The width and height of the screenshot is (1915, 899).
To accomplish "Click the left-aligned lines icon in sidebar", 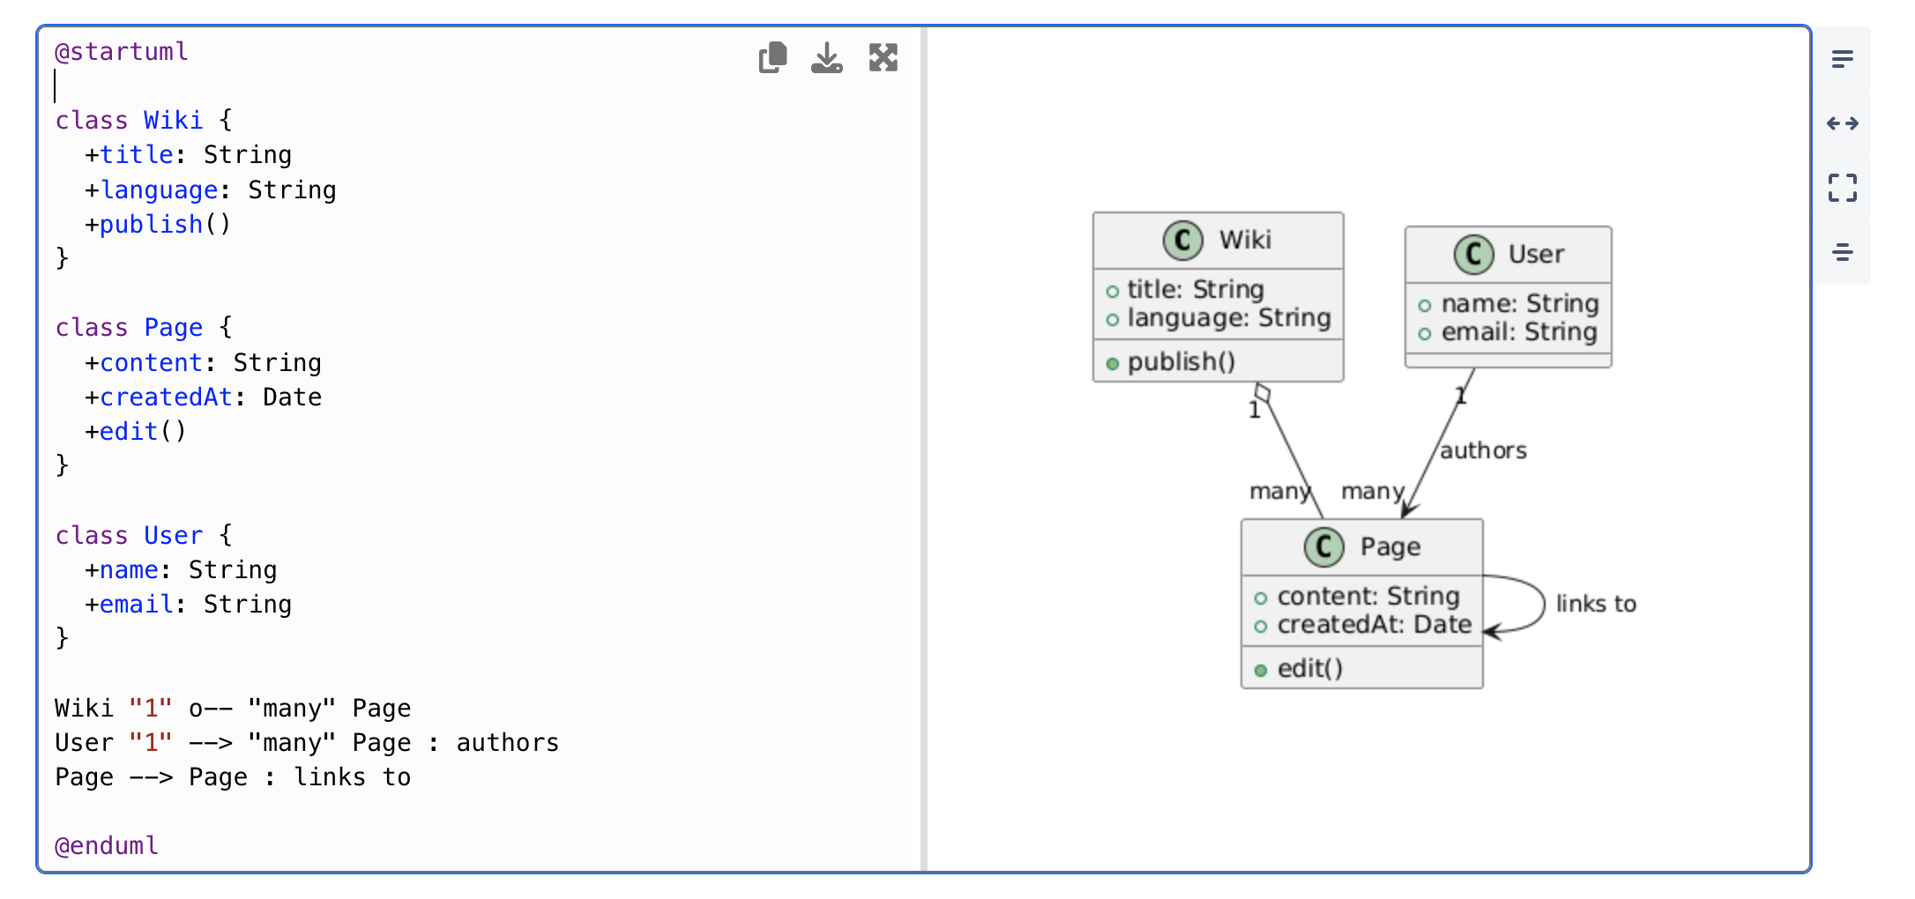I will click(x=1842, y=59).
